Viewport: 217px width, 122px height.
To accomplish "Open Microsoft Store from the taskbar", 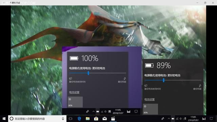I will point(96,119).
